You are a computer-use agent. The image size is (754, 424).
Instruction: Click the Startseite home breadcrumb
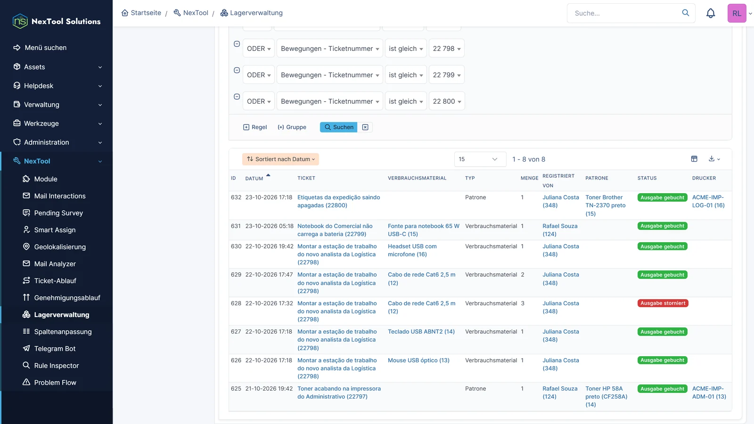[x=141, y=13]
